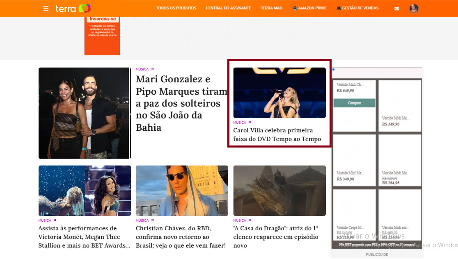Open Vestido Midi R$ 264,95 product
458x259 pixels.
(x=400, y=160)
